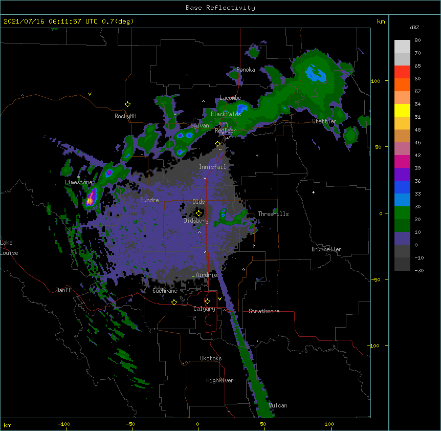441x431 pixels.
Task: Click the RockyMH label
Action: 125,116
